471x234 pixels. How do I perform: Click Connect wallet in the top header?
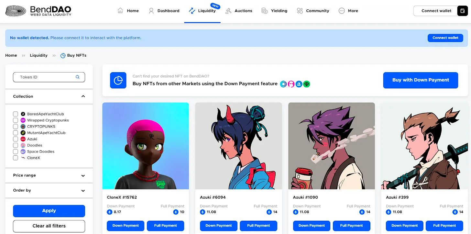[436, 11]
